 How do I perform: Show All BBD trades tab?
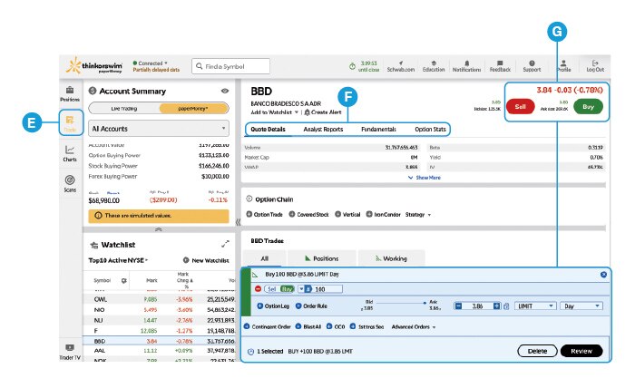coord(265,258)
